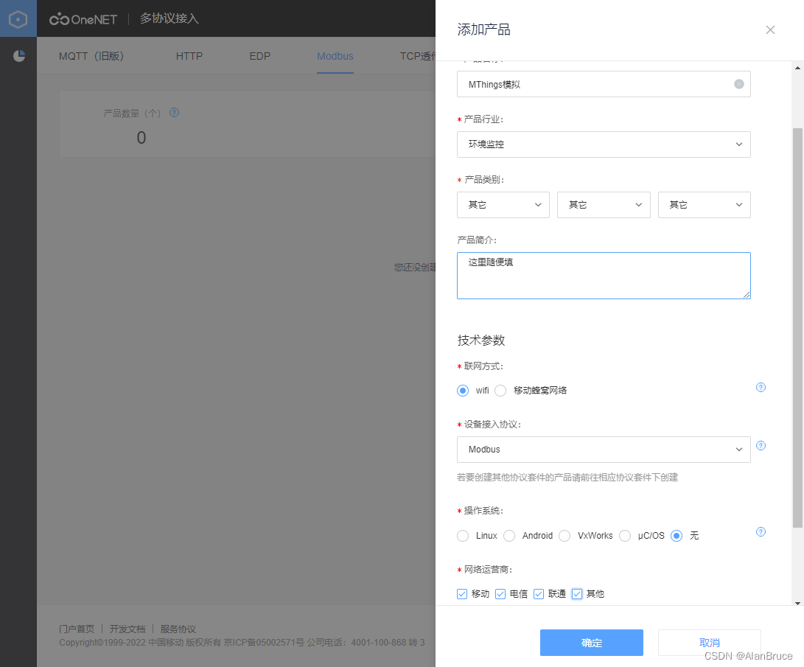804x667 pixels.
Task: Close the 添加产品 panel with the X
Action: pyautogui.click(x=770, y=29)
